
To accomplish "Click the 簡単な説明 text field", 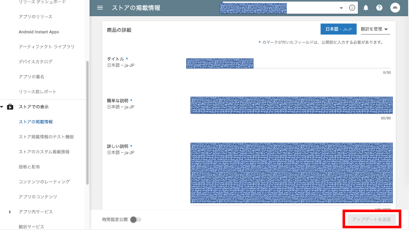I will pyautogui.click(x=291, y=105).
